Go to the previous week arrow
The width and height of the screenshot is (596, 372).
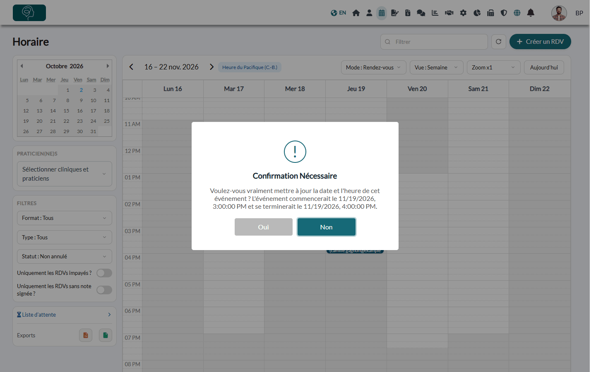(131, 67)
